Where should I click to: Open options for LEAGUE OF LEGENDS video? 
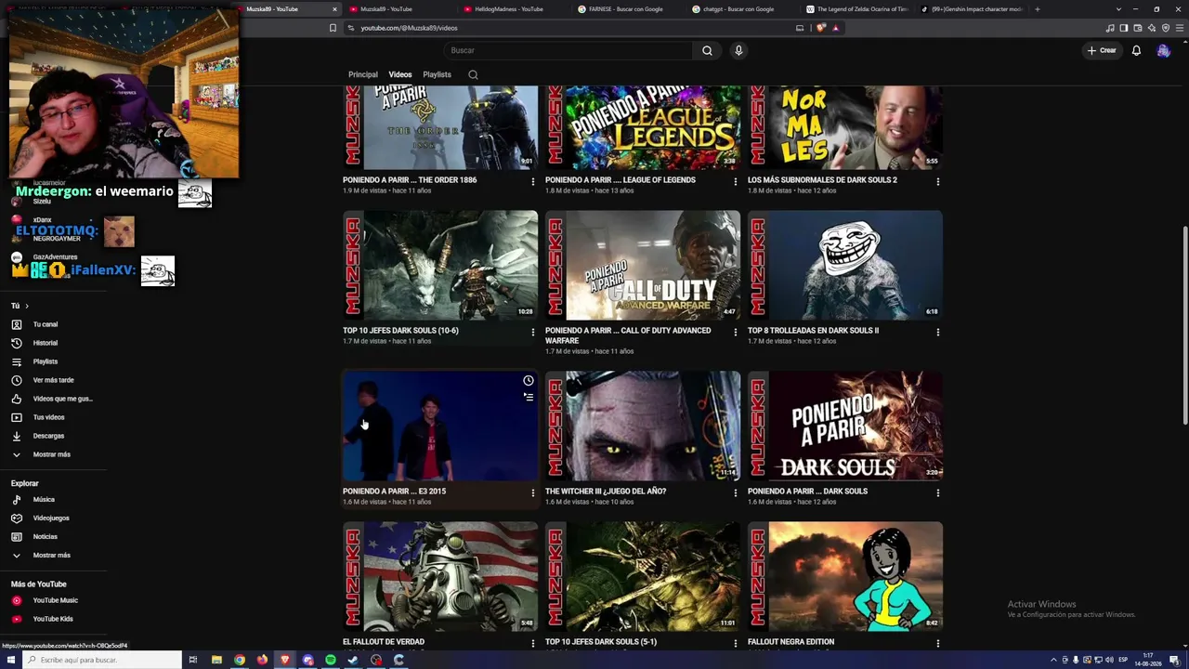coord(736,181)
